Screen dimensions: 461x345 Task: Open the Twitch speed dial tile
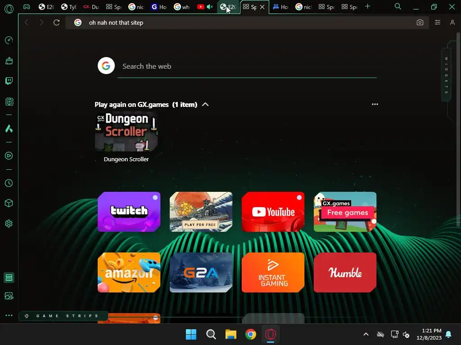pos(129,212)
